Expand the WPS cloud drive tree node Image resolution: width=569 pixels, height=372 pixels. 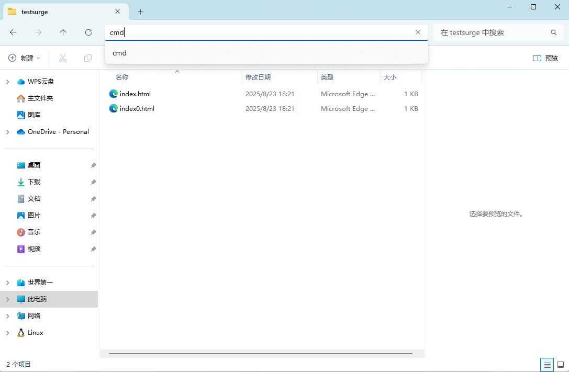(7, 82)
